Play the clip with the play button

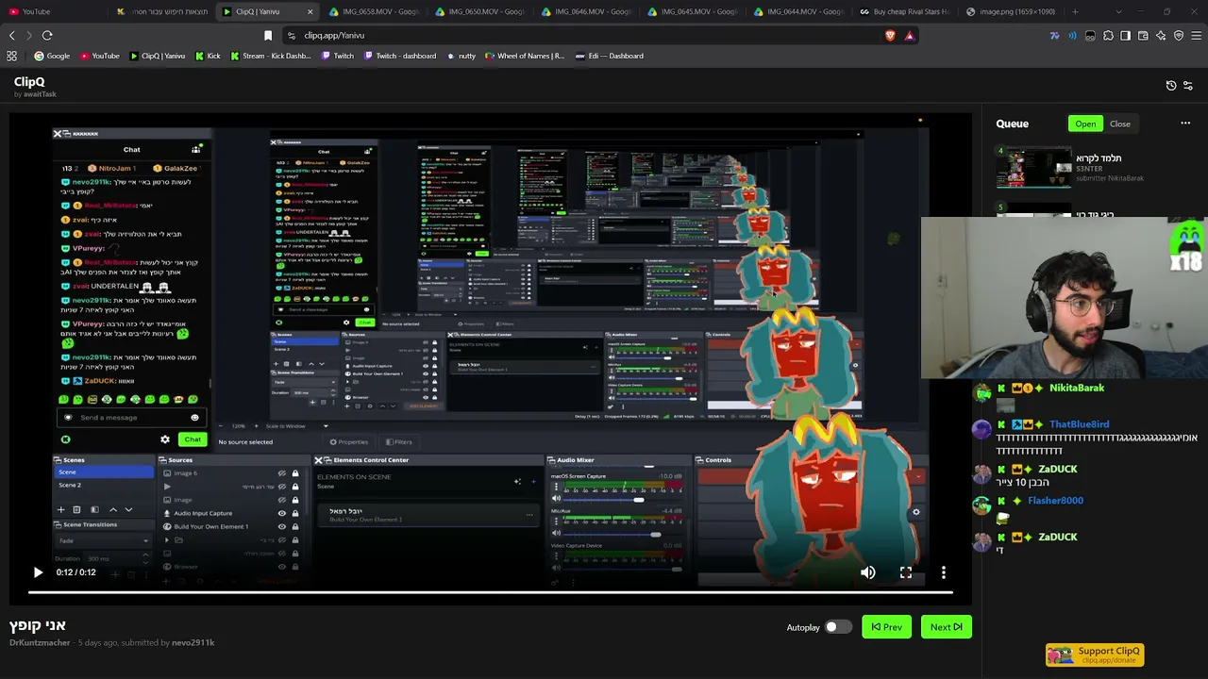click(x=38, y=572)
